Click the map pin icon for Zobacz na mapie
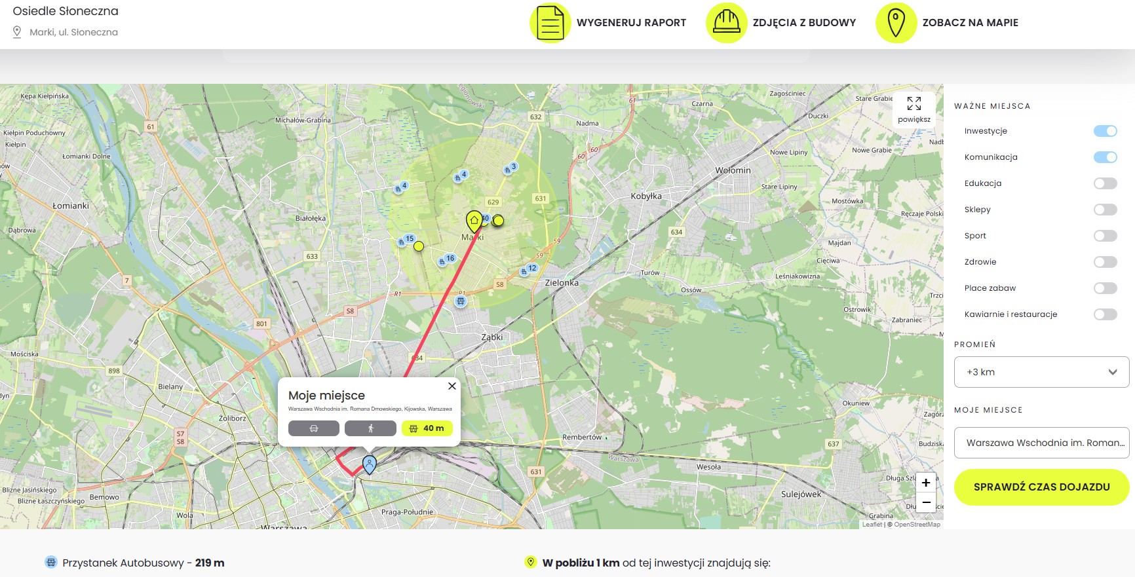 pyautogui.click(x=896, y=23)
